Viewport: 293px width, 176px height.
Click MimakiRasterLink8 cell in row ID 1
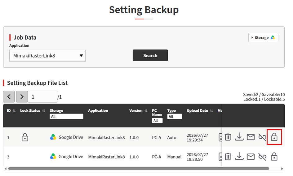coord(106,138)
